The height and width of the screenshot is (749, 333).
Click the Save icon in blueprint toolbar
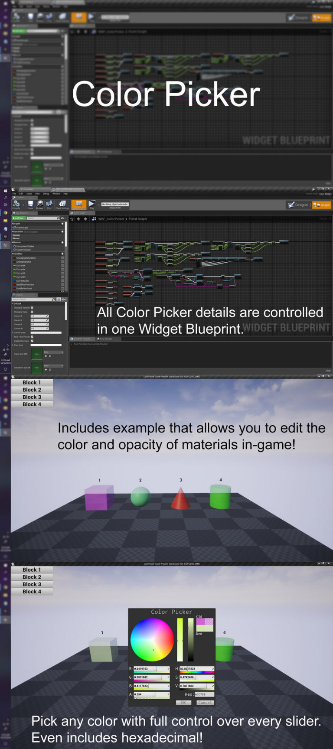(x=30, y=205)
